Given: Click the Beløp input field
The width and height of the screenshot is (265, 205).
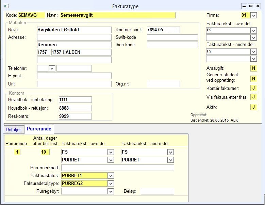Looking at the screenshot, I should (158, 191).
